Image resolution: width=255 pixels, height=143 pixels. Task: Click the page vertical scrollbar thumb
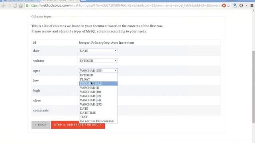253,87
